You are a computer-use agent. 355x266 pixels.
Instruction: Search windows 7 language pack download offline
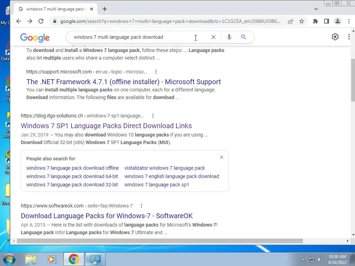[72, 168]
